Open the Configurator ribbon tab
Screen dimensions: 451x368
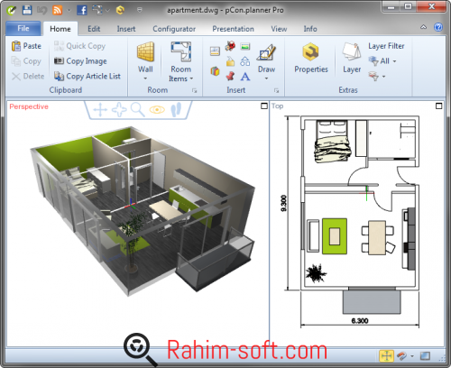coord(174,29)
